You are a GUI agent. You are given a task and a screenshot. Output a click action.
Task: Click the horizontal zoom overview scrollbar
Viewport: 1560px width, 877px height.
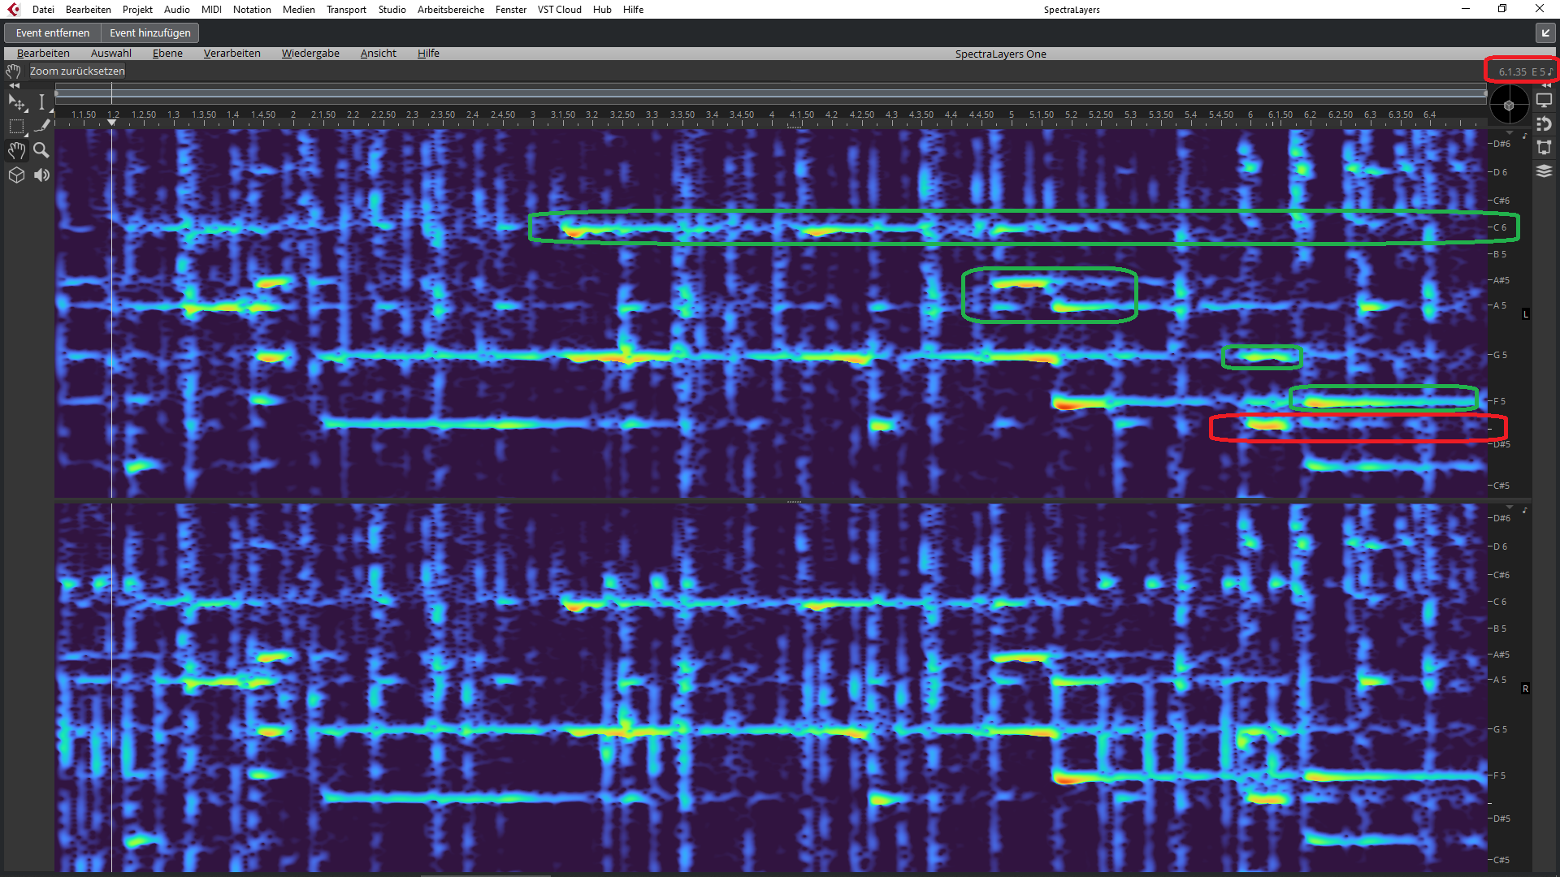tap(771, 93)
